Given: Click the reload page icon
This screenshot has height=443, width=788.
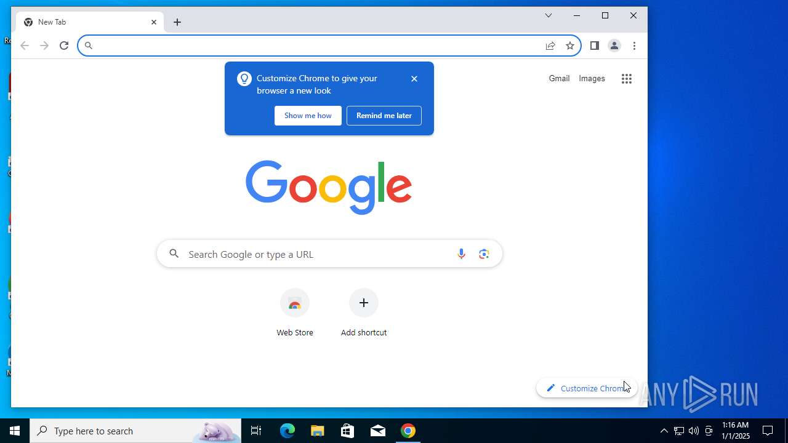Looking at the screenshot, I should pos(64,46).
